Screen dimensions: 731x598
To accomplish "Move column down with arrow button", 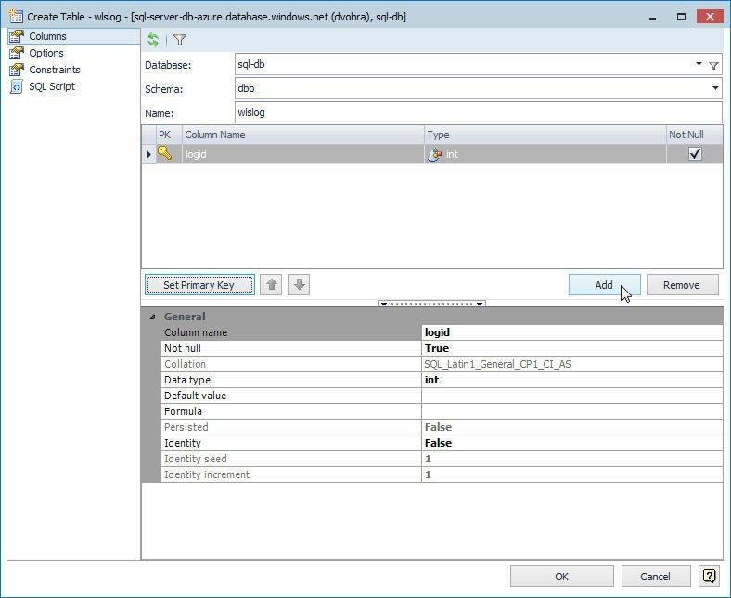I will (x=299, y=284).
